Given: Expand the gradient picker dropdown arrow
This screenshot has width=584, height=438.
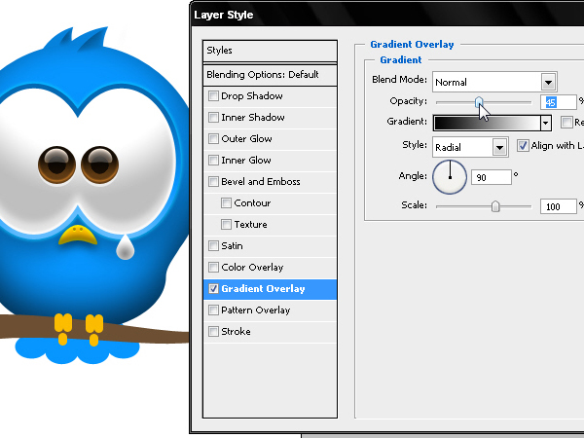Looking at the screenshot, I should 546,123.
